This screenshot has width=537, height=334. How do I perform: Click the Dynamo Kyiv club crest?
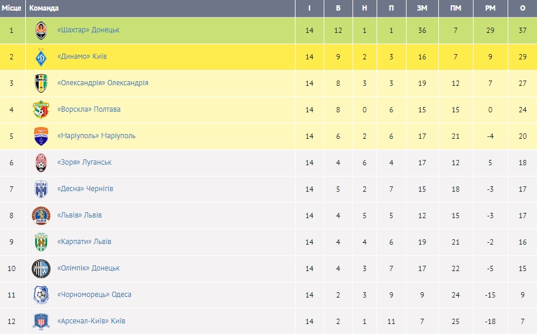click(x=41, y=56)
